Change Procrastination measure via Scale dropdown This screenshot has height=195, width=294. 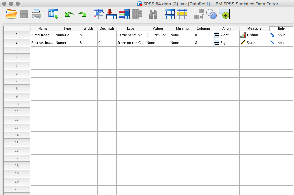254,43
